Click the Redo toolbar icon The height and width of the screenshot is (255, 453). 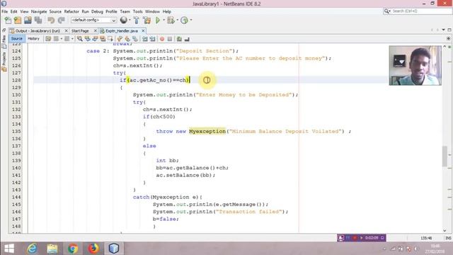pyautogui.click(x=61, y=21)
